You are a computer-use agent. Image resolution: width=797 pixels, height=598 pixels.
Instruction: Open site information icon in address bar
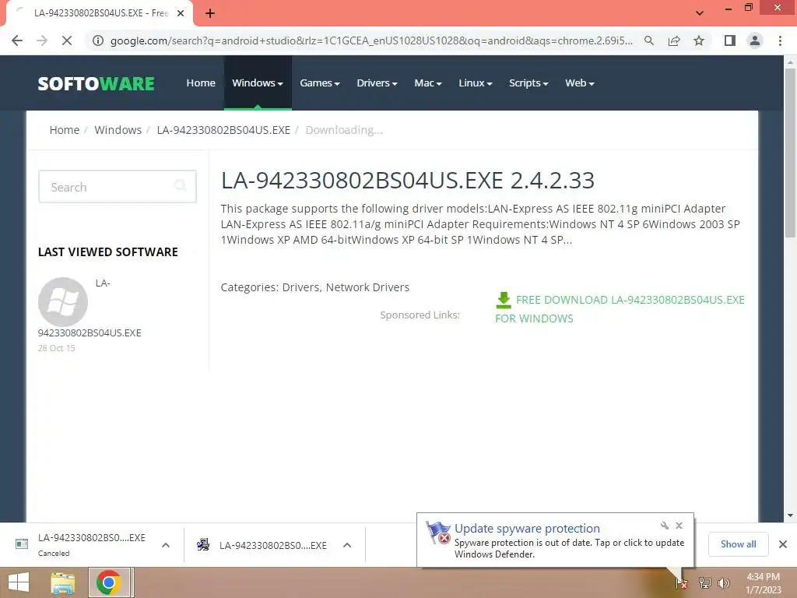pyautogui.click(x=97, y=40)
